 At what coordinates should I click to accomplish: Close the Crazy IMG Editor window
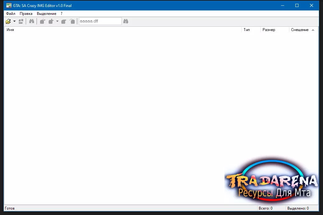pyautogui.click(x=312, y=5)
